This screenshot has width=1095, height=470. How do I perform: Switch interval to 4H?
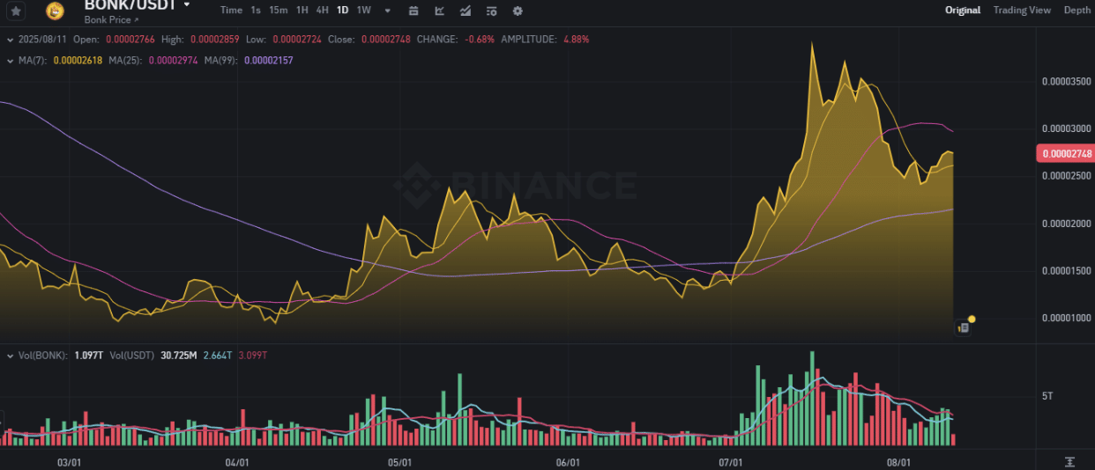(323, 11)
